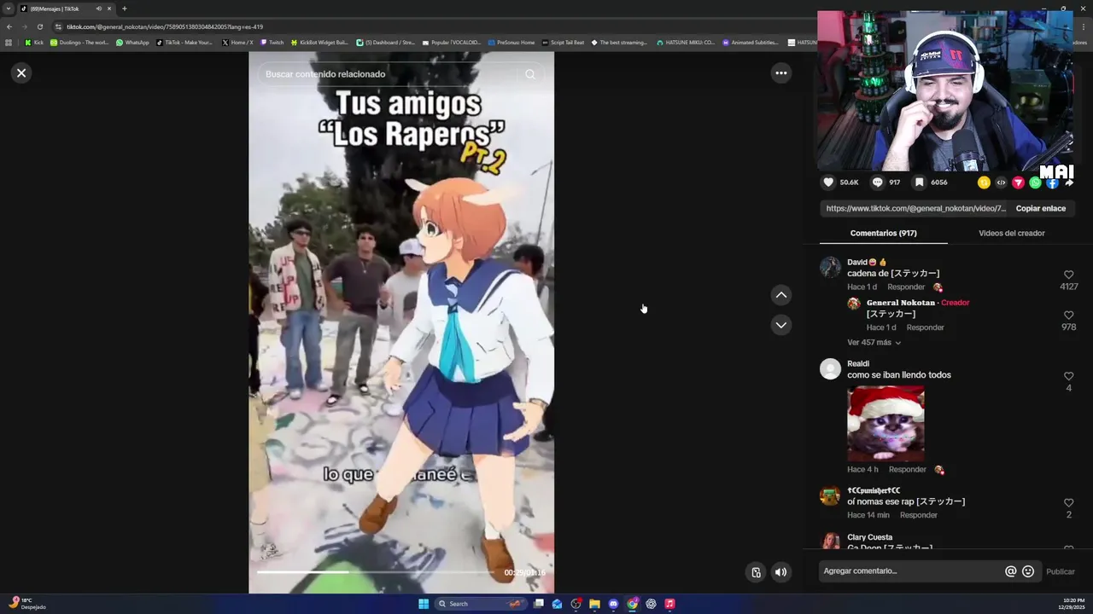Share the video on Facebook

pos(1052,182)
